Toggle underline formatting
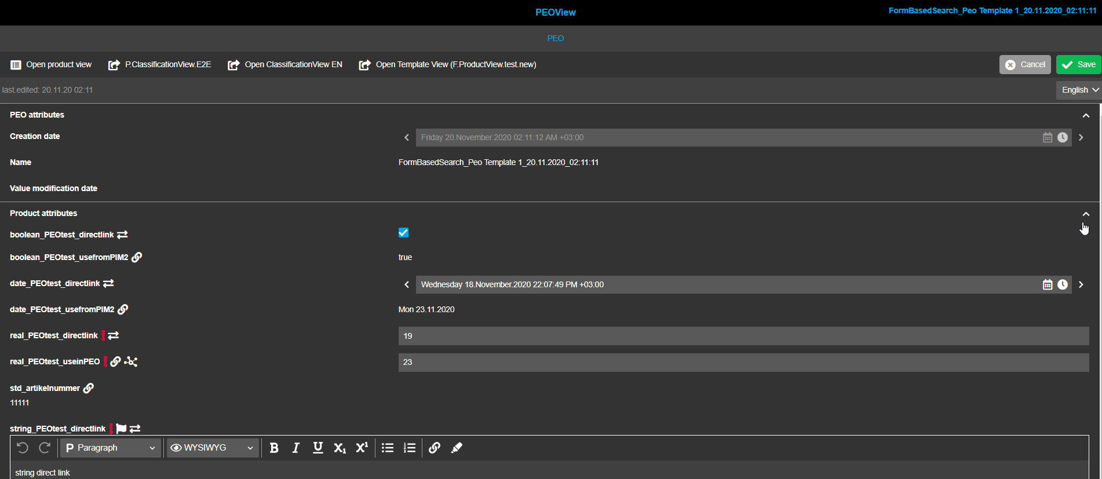The width and height of the screenshot is (1102, 479). click(318, 448)
